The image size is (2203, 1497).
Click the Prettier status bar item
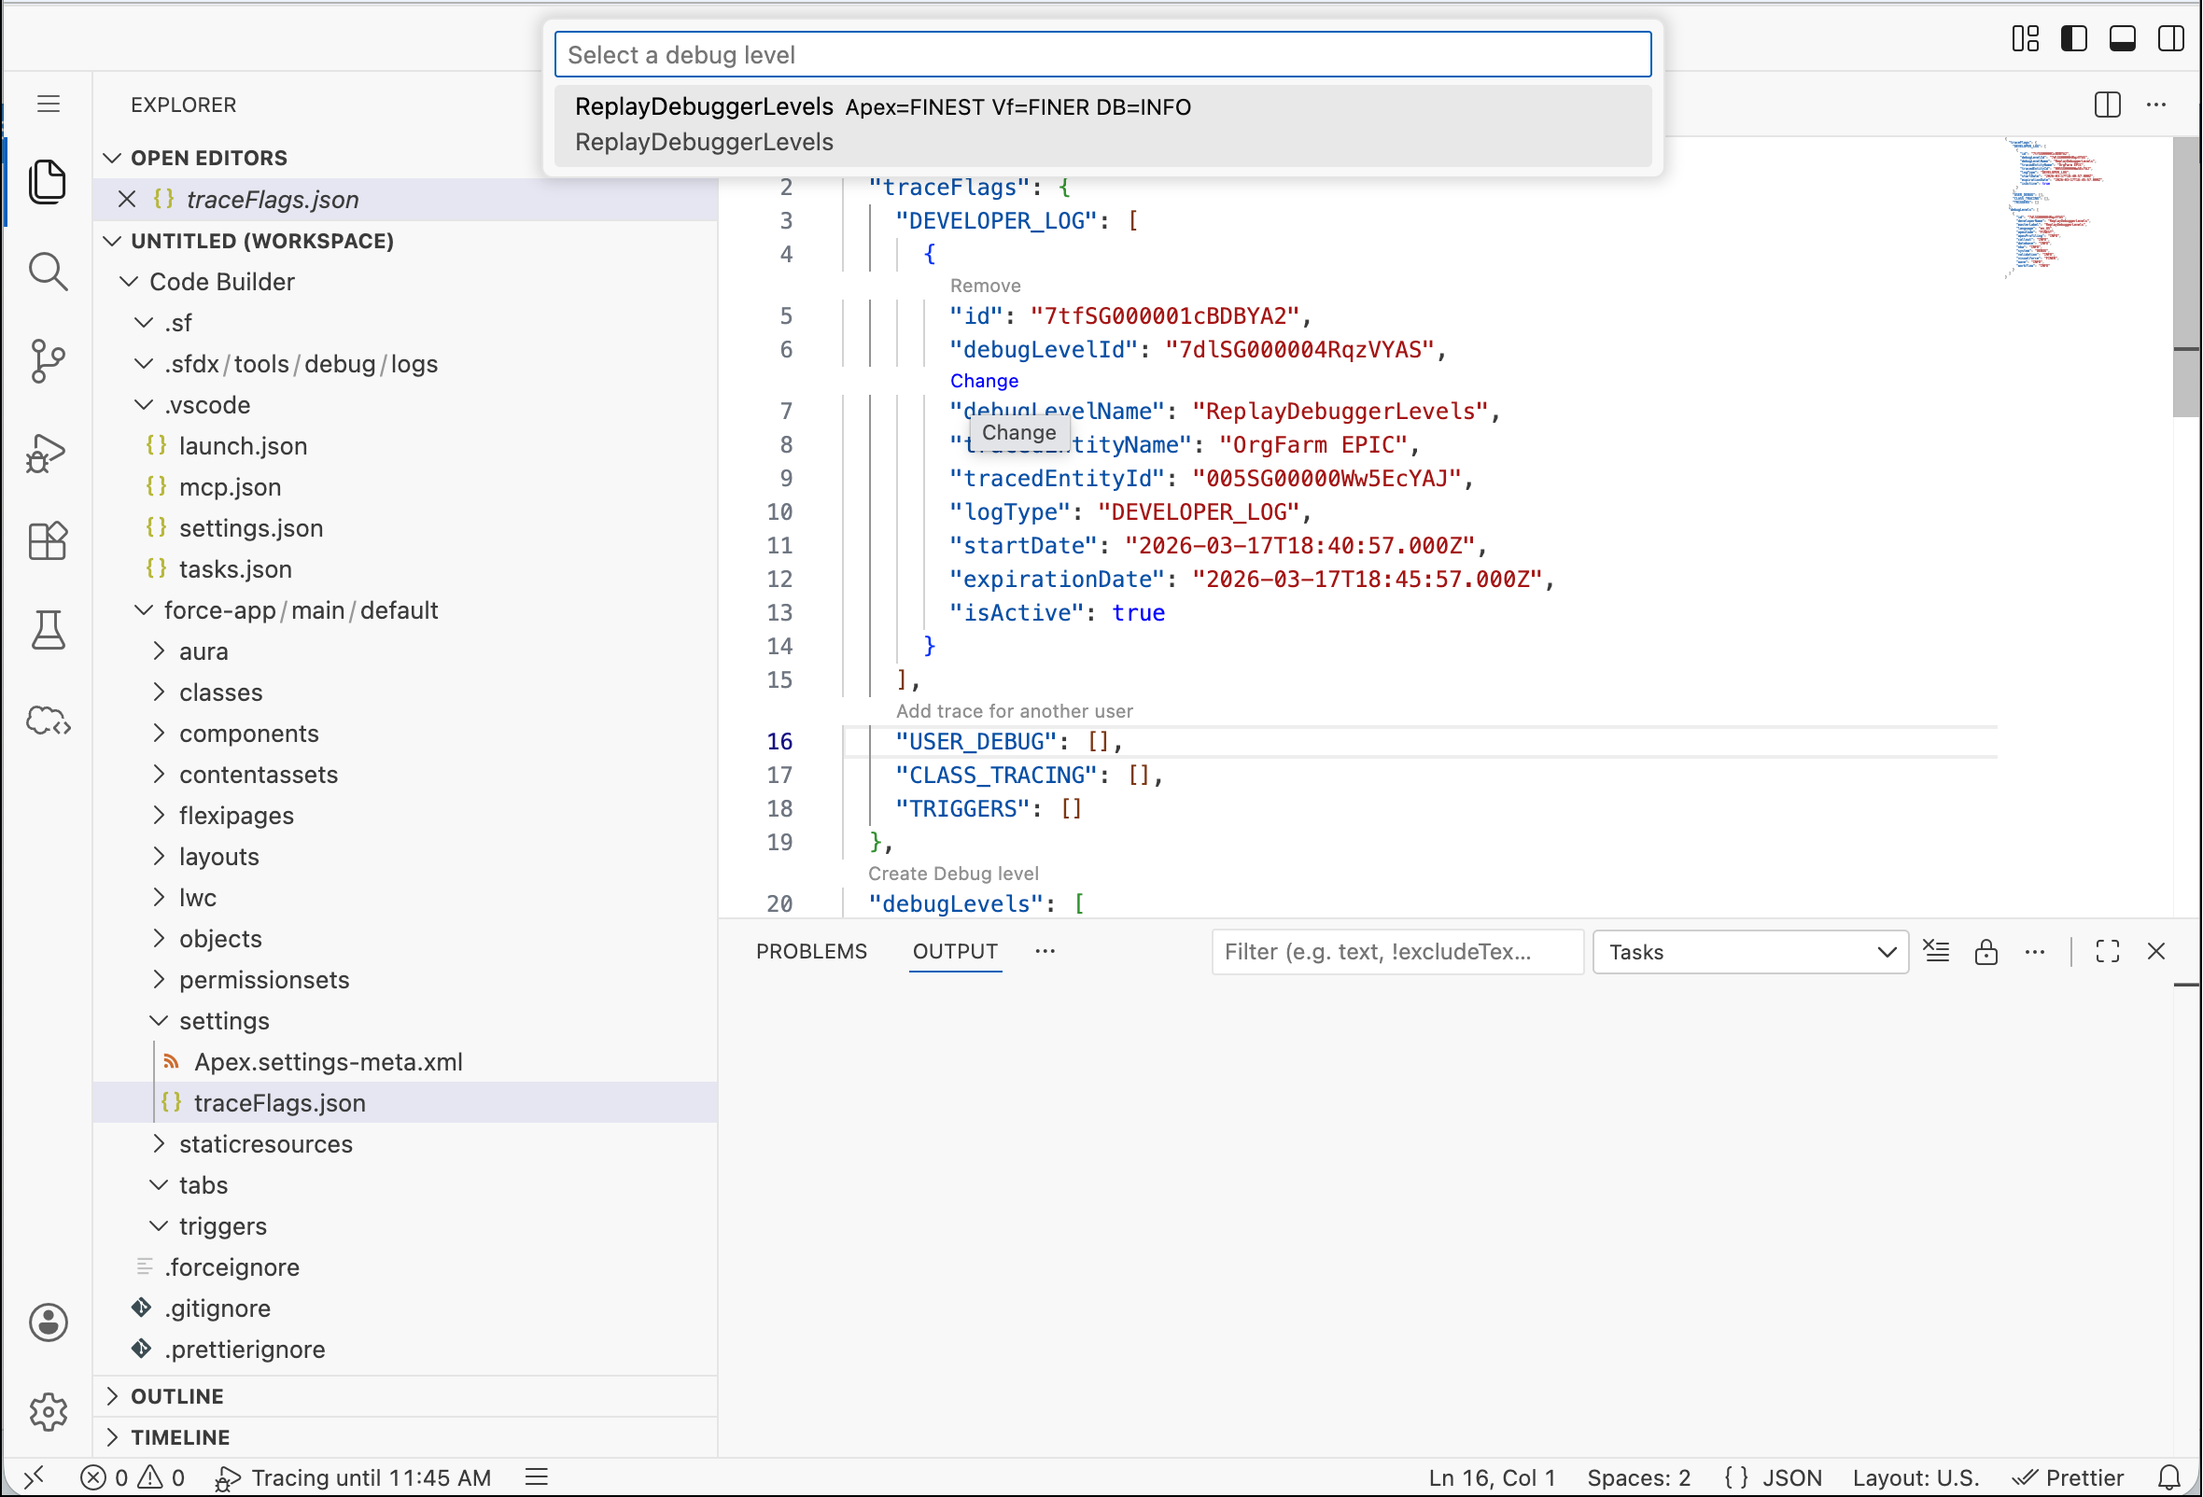pos(2069,1477)
